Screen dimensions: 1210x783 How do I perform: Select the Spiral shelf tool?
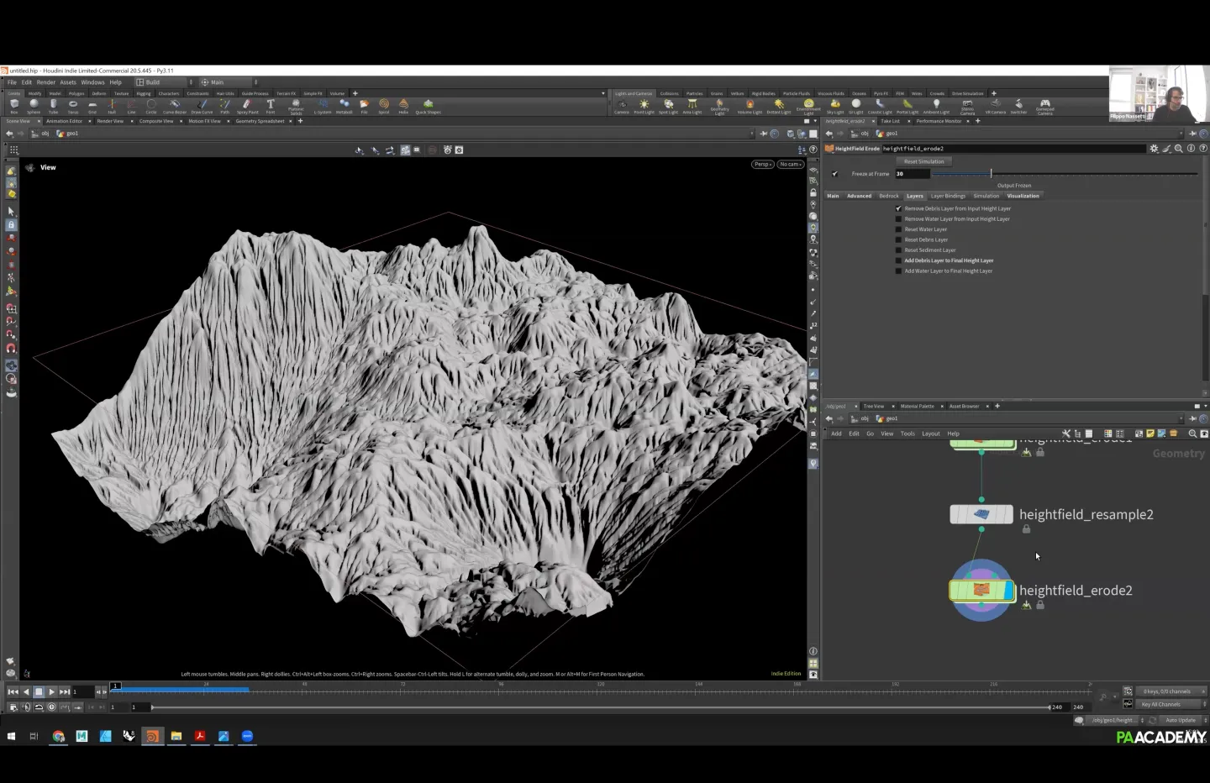pos(384,105)
